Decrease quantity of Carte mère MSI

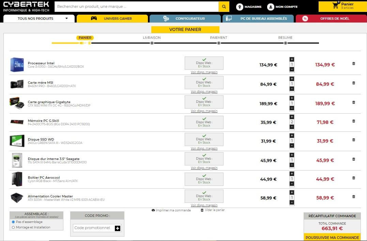[x=292, y=89]
